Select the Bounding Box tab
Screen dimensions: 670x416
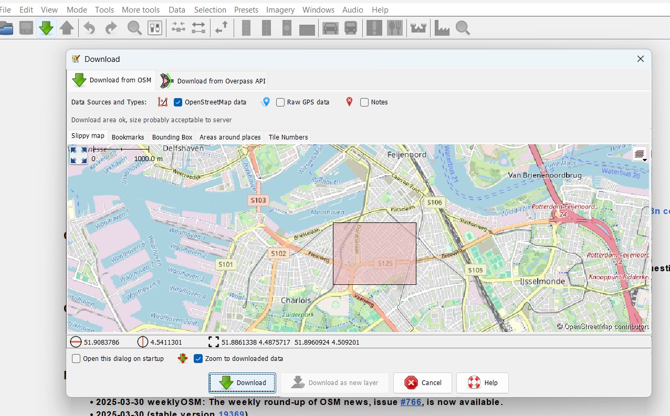tap(172, 137)
